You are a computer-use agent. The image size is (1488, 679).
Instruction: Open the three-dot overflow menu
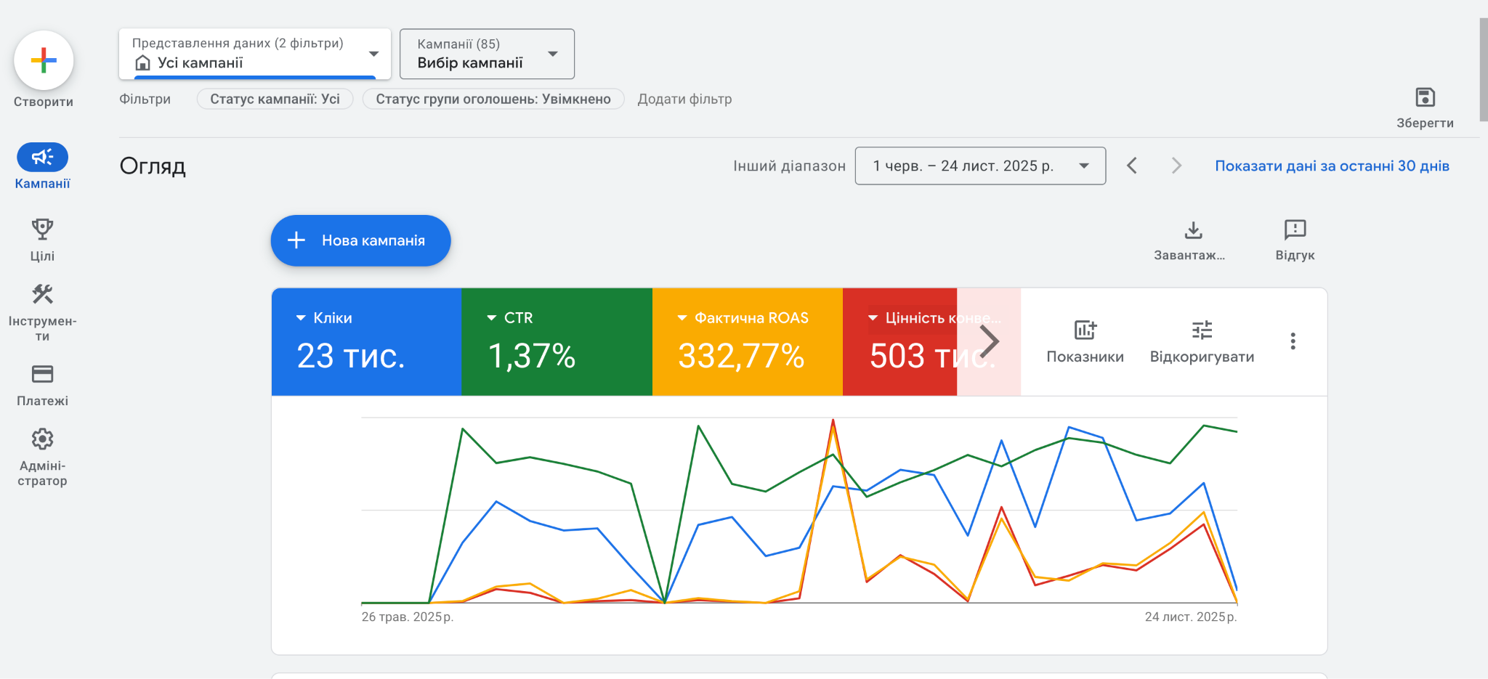[1293, 341]
